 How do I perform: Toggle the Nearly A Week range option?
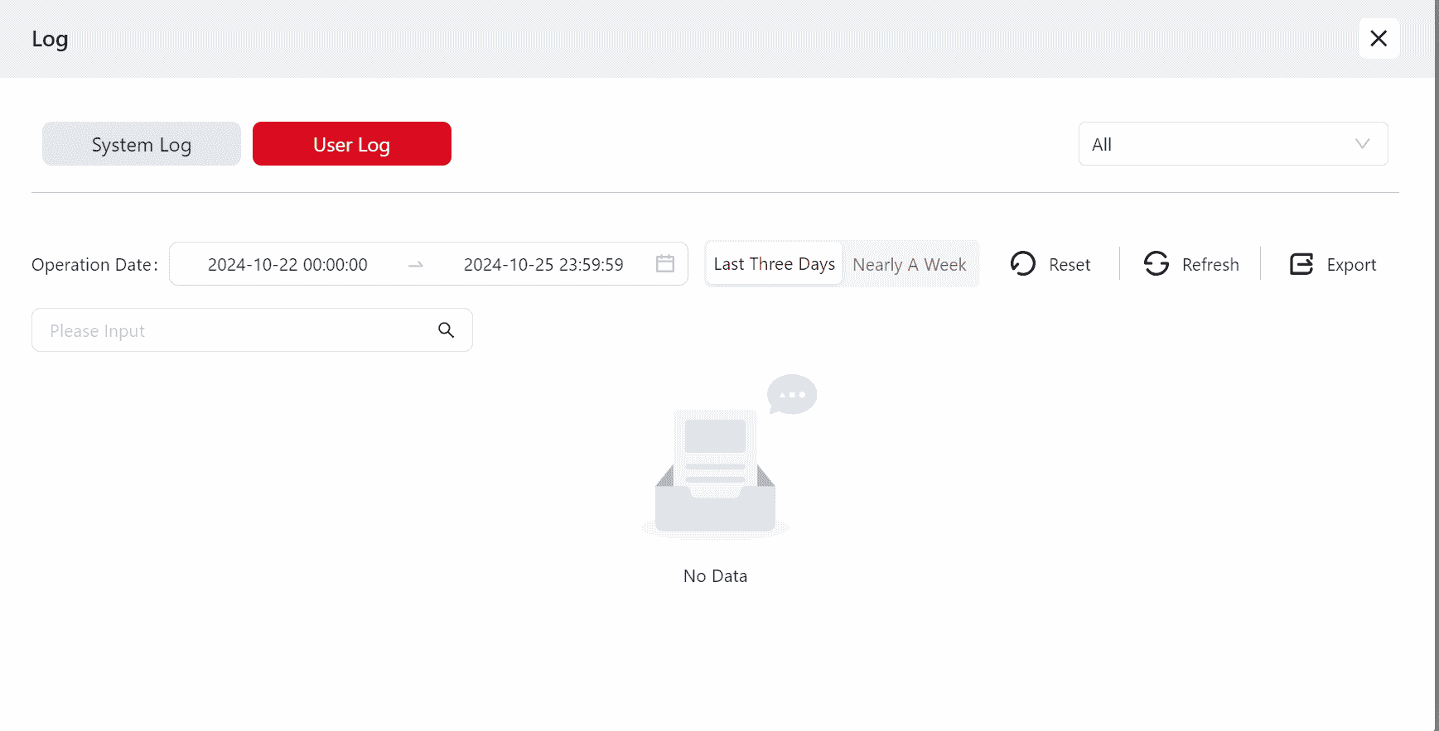point(910,264)
